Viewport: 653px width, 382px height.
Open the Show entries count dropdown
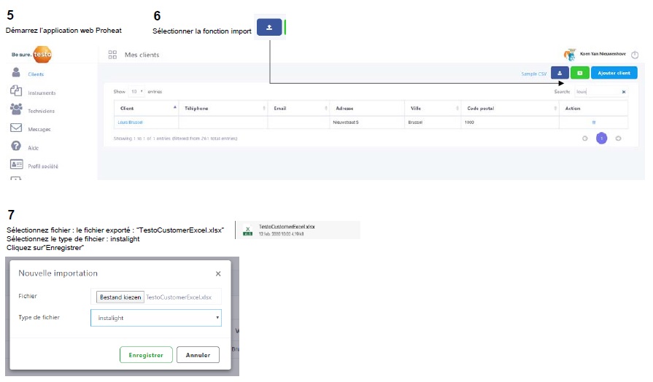point(136,92)
